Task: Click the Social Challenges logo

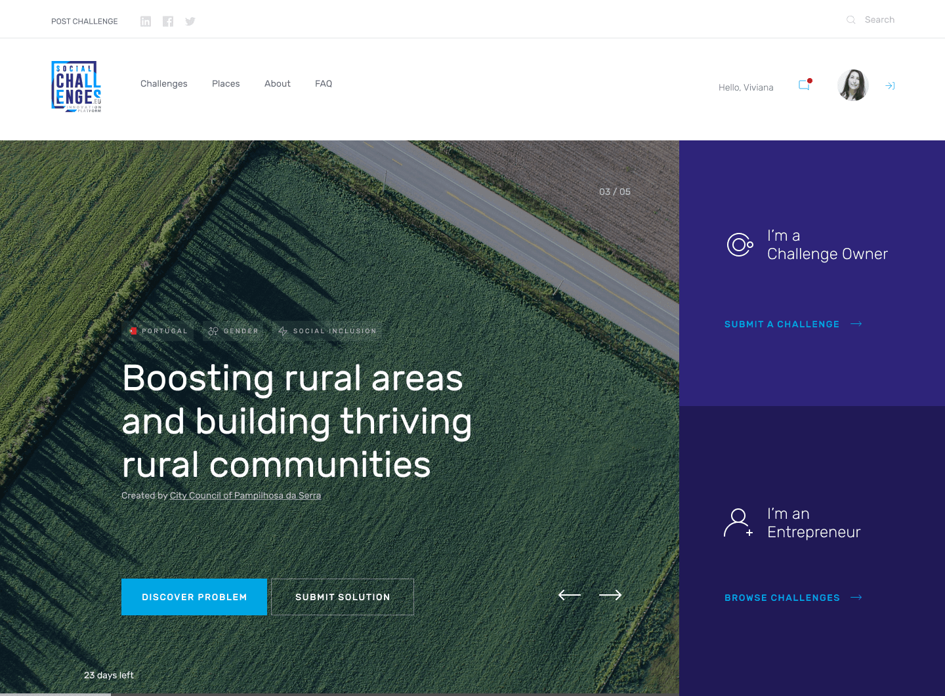Action: click(x=76, y=87)
